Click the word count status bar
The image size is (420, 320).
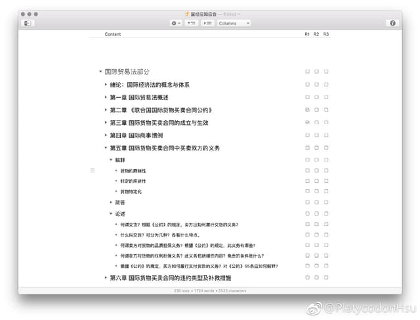[209, 290]
